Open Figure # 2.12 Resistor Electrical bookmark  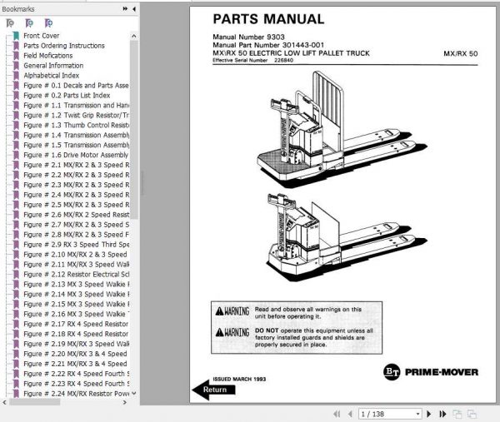[76, 274]
